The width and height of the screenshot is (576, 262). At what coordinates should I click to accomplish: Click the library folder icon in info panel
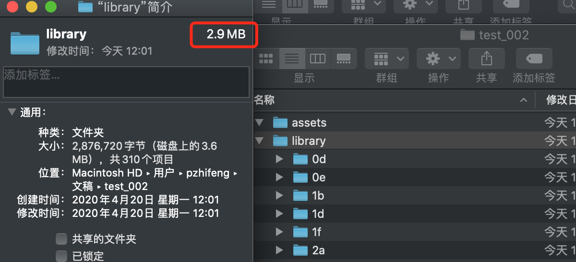(24, 43)
